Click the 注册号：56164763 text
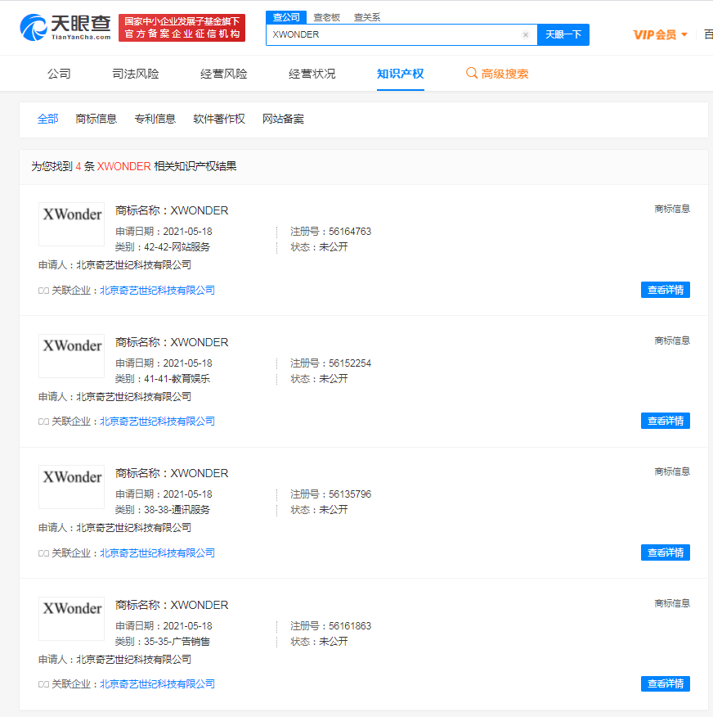 (330, 232)
